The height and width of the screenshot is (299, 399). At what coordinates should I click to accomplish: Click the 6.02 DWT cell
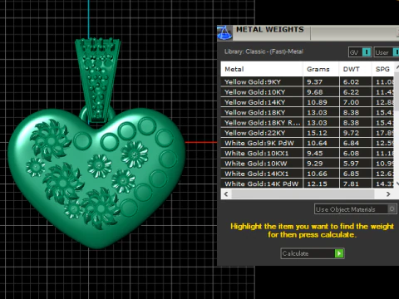(355, 82)
